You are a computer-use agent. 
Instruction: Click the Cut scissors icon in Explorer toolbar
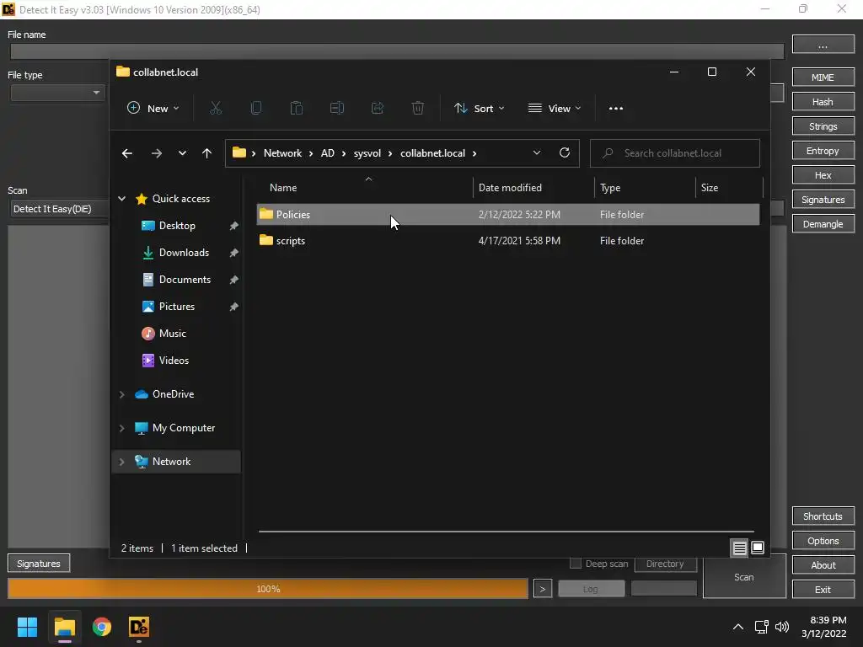click(216, 109)
